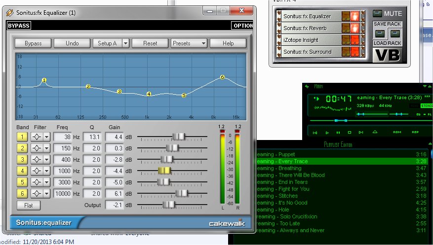The image size is (433, 245).
Task: Click the band 1 frequency field showing 38
Action: [63, 137]
